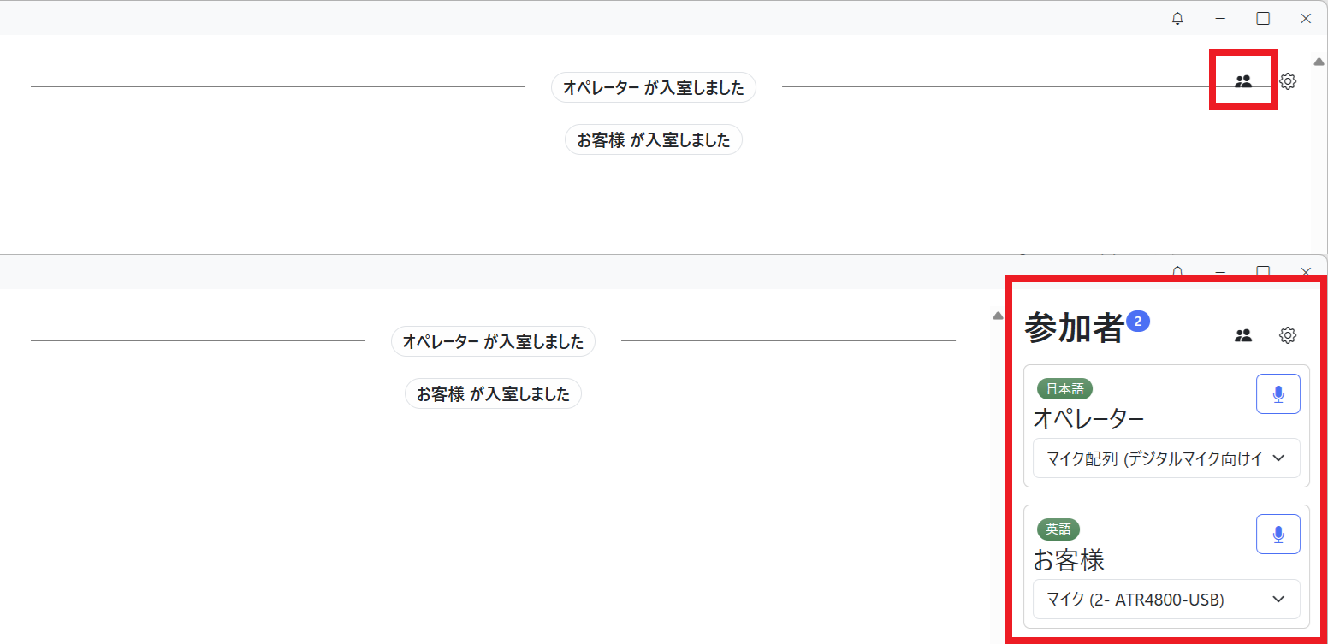
Task: Click participants icon beside the 参加者 heading
Action: pos(1243,335)
